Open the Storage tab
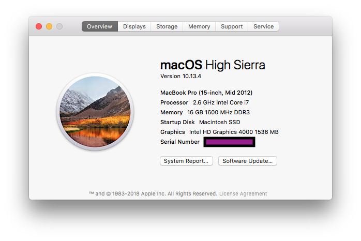Image resolution: width=361 pixels, height=241 pixels. click(x=167, y=26)
